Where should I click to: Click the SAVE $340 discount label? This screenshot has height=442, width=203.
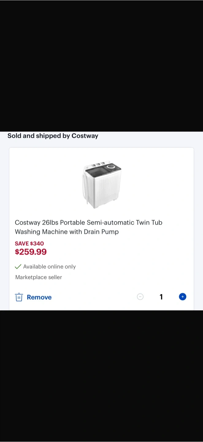pos(29,243)
